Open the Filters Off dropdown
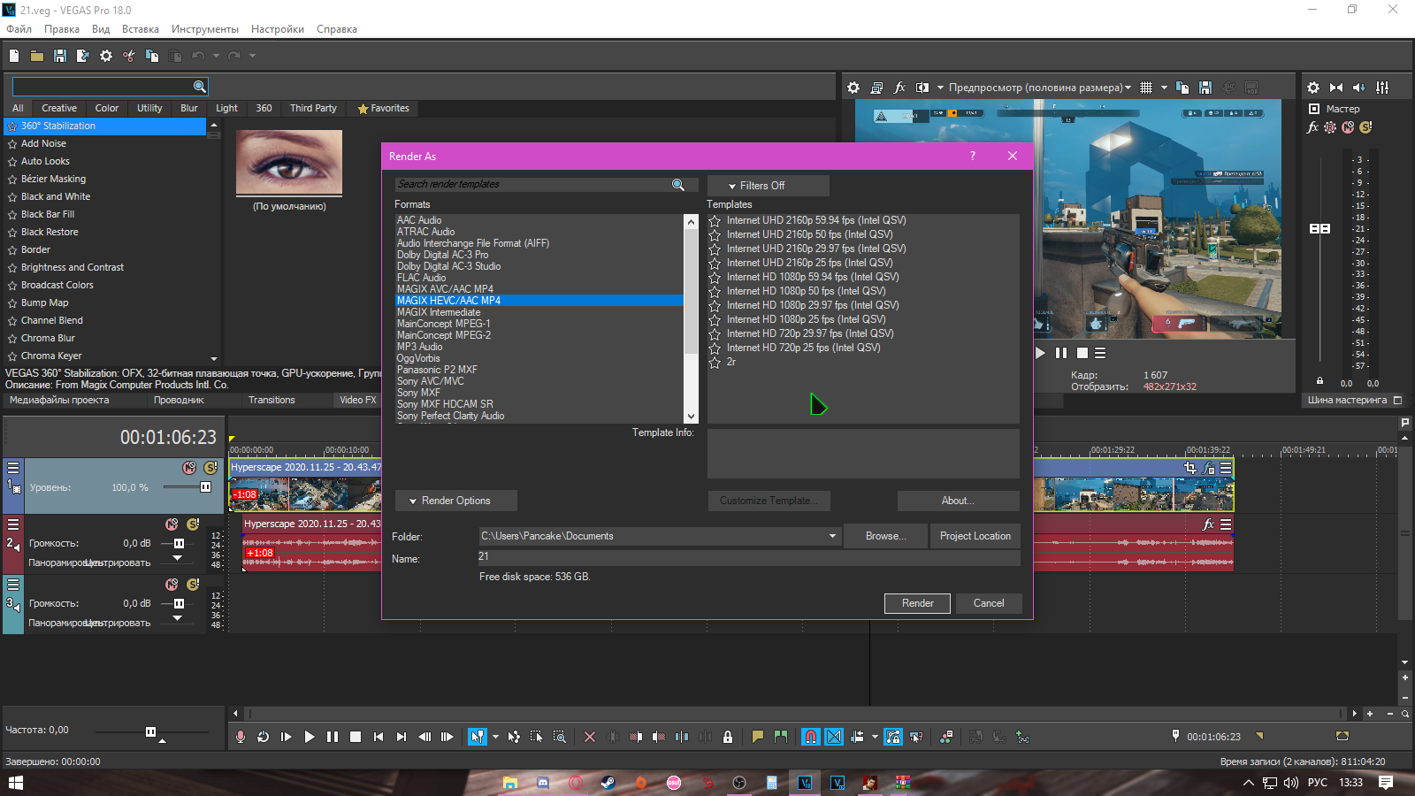 (x=768, y=186)
